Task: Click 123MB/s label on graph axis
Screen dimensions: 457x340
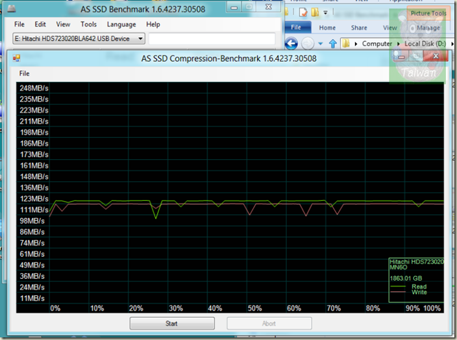Action: [x=34, y=199]
